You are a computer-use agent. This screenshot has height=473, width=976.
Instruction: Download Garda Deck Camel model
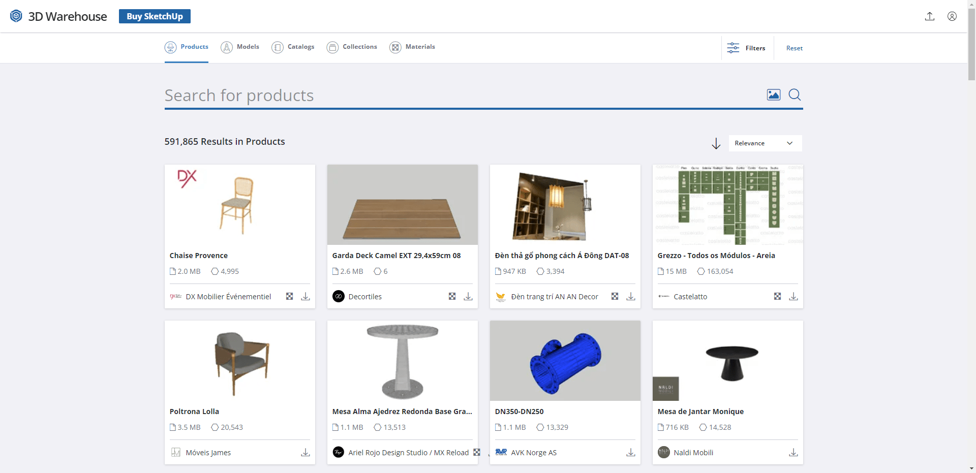(468, 296)
